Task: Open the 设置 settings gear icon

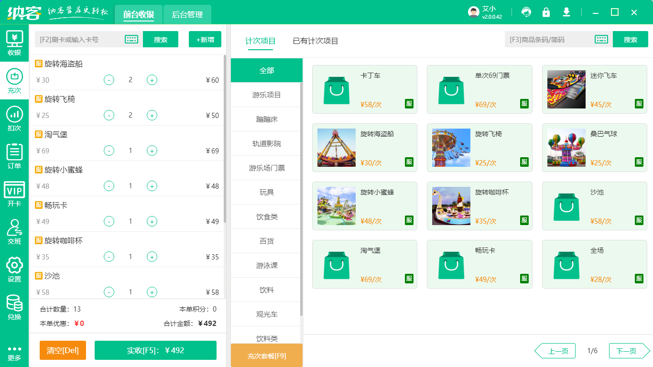Action: tap(14, 270)
